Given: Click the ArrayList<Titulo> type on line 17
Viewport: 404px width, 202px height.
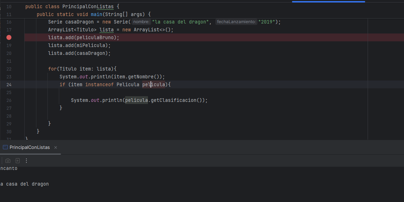Looking at the screenshot, I should tap(72, 30).
